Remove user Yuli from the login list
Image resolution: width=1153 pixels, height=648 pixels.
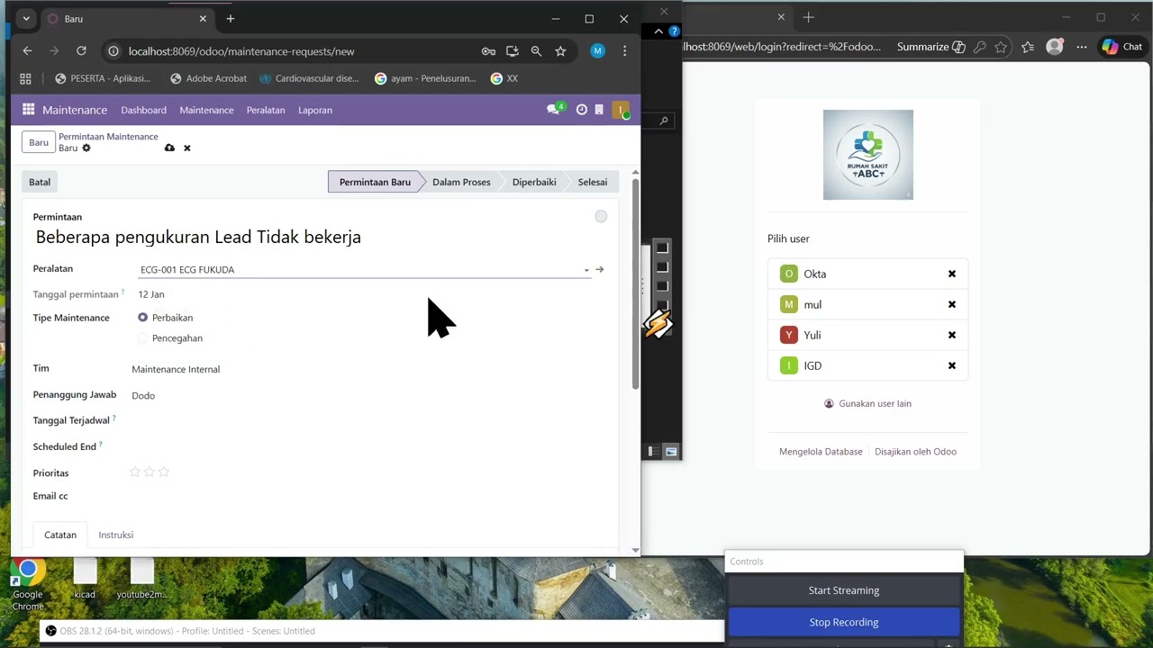coord(952,335)
